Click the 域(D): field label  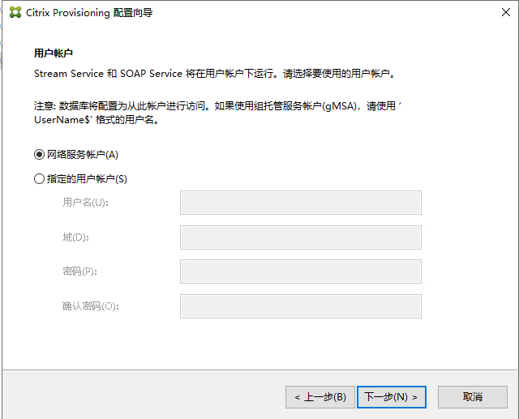pos(75,237)
